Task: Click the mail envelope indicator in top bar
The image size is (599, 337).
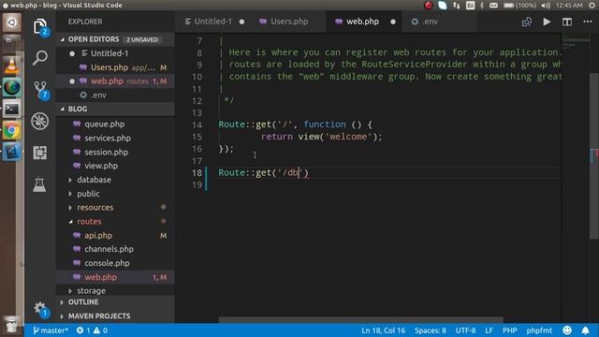Action: point(493,6)
